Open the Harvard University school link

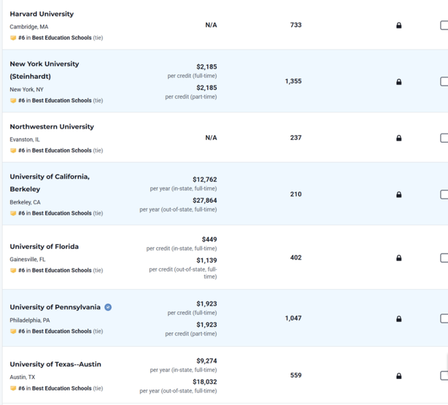point(42,14)
